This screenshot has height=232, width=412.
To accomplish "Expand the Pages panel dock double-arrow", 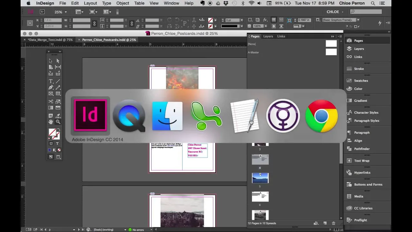I will 332,36.
